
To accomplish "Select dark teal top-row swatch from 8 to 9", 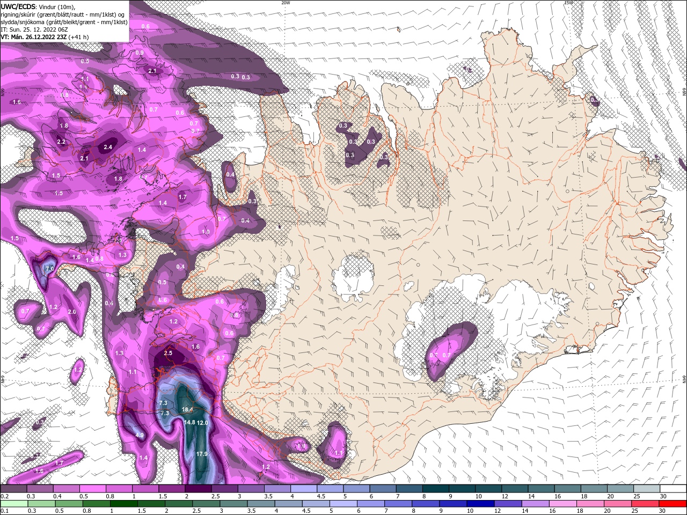I will (x=436, y=489).
